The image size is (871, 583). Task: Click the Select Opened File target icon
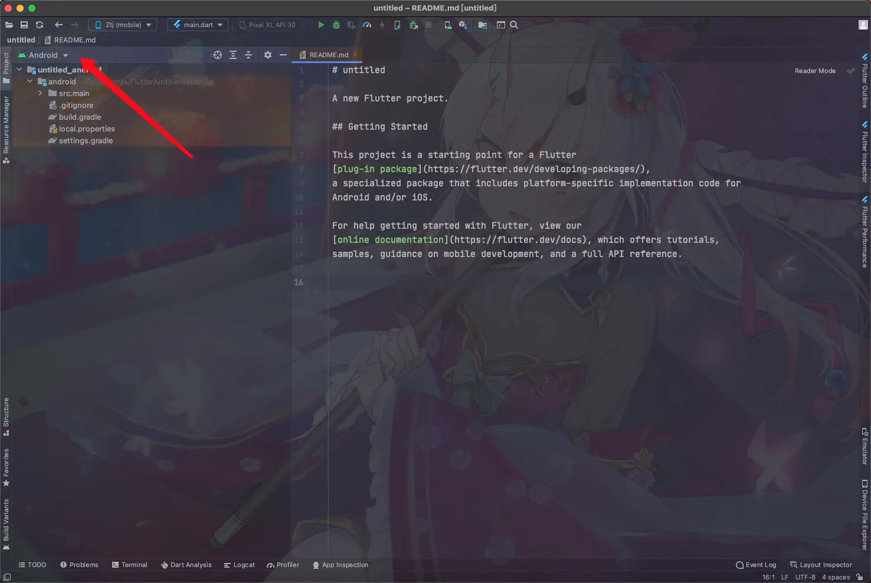[218, 55]
